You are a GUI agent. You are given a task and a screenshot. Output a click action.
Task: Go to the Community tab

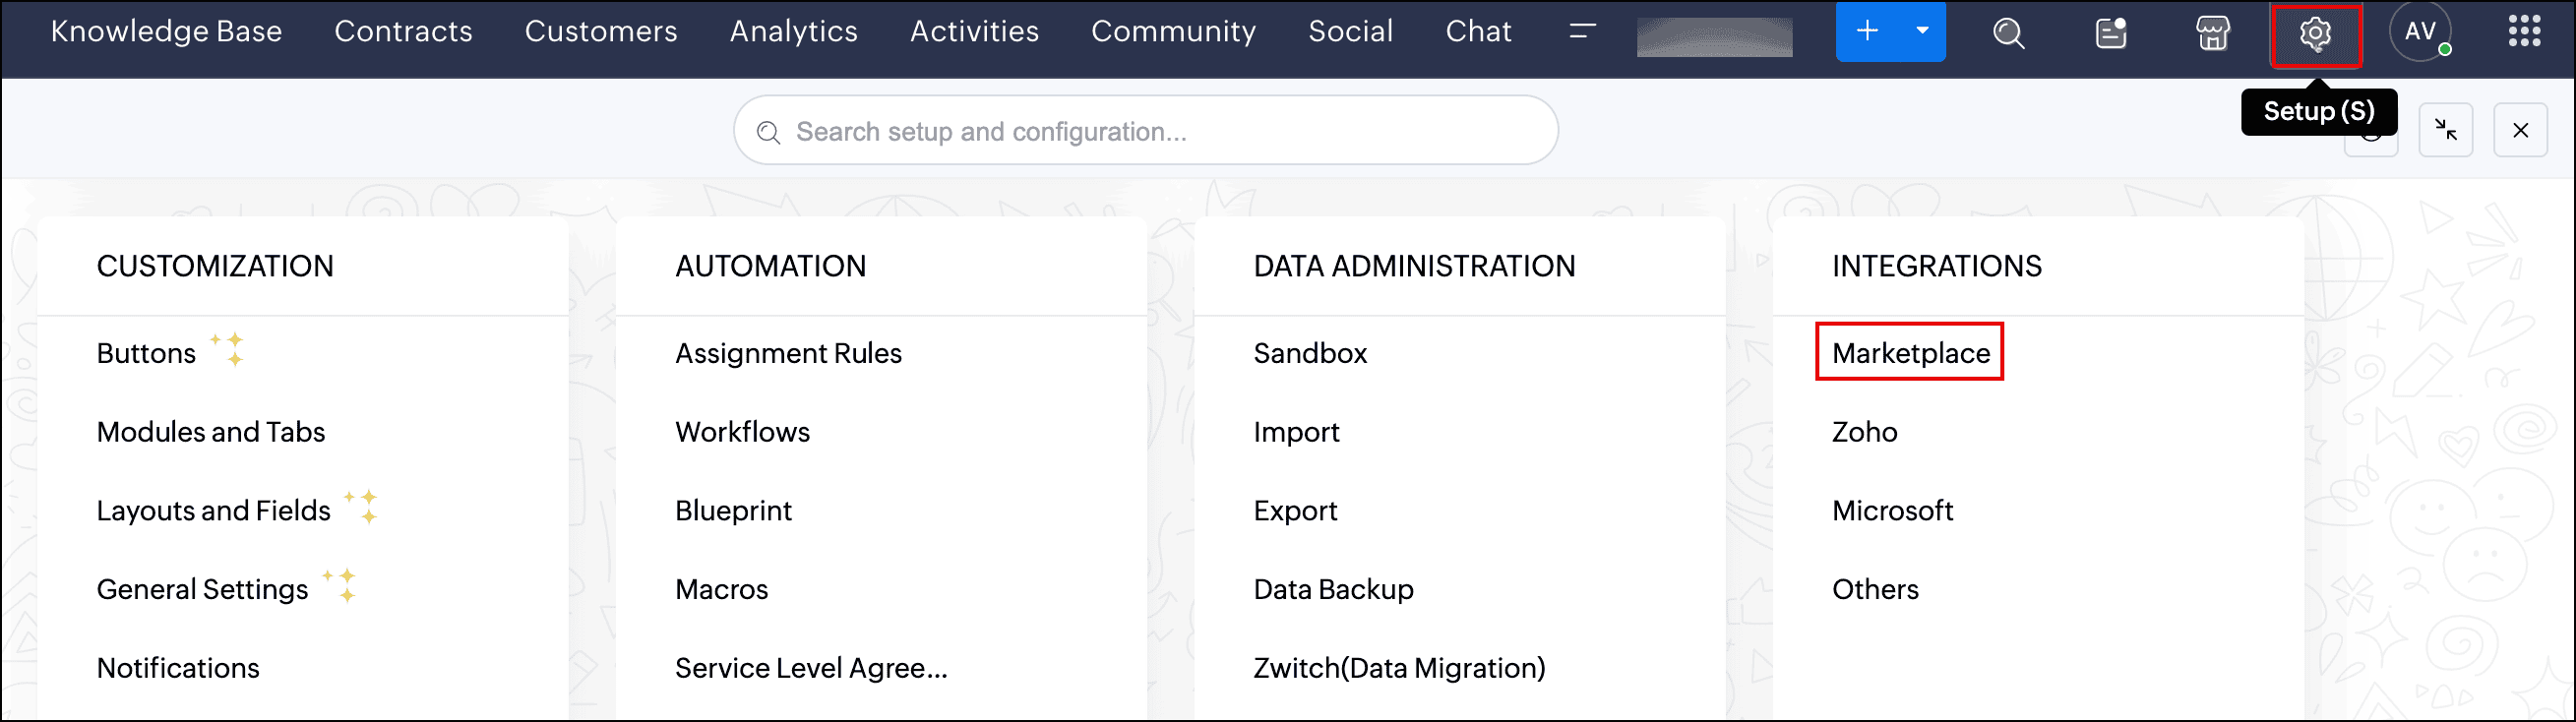[1173, 32]
